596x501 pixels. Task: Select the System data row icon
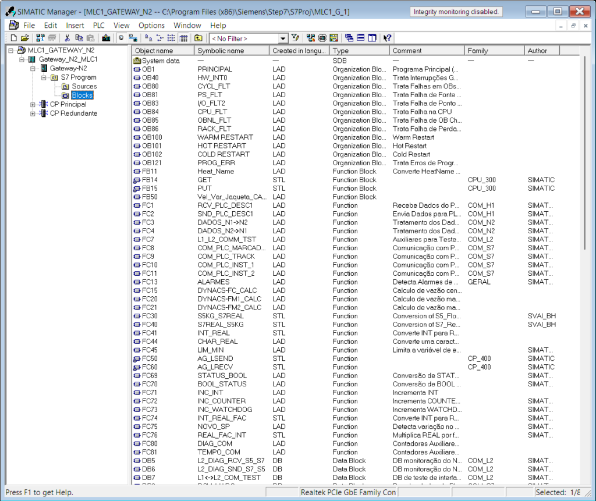click(x=137, y=61)
